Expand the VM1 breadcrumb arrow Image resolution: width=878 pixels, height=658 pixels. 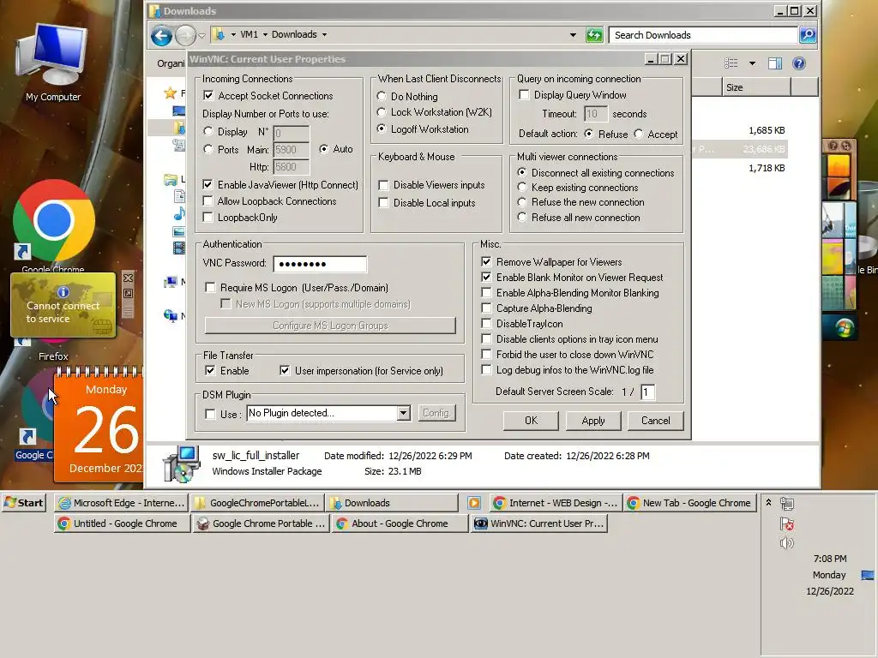[x=265, y=34]
